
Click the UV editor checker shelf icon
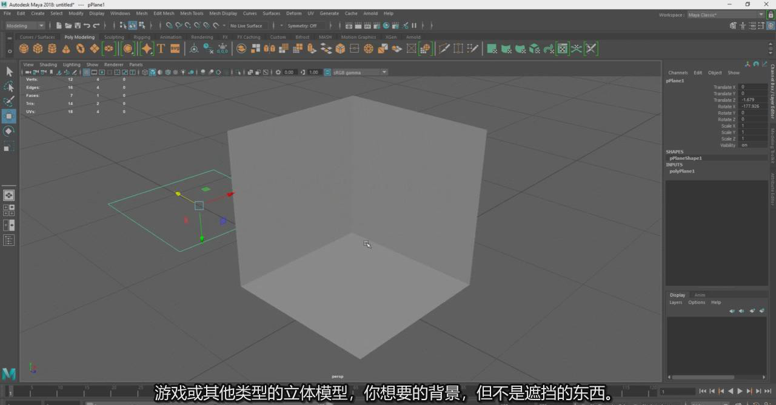click(563, 48)
